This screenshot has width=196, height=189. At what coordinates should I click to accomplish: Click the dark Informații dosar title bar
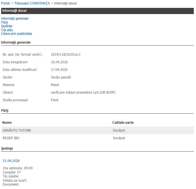tap(97, 11)
